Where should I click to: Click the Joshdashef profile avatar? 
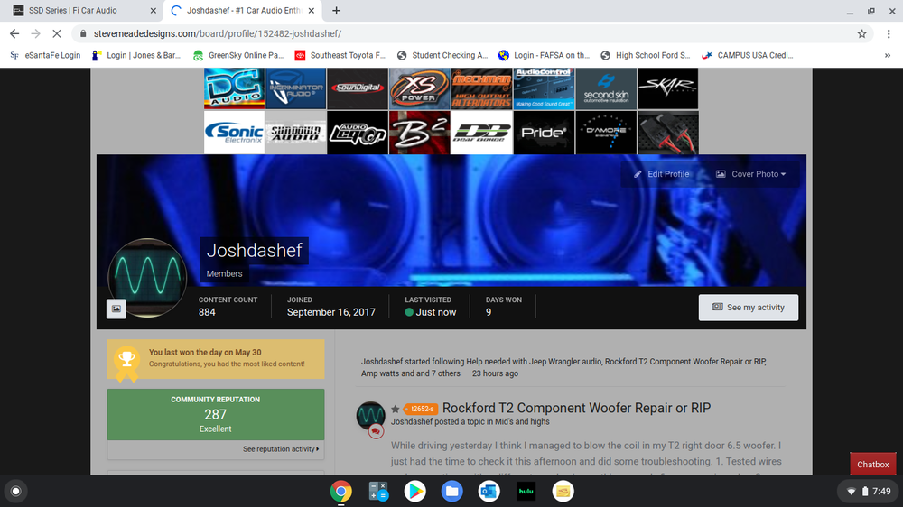[147, 277]
